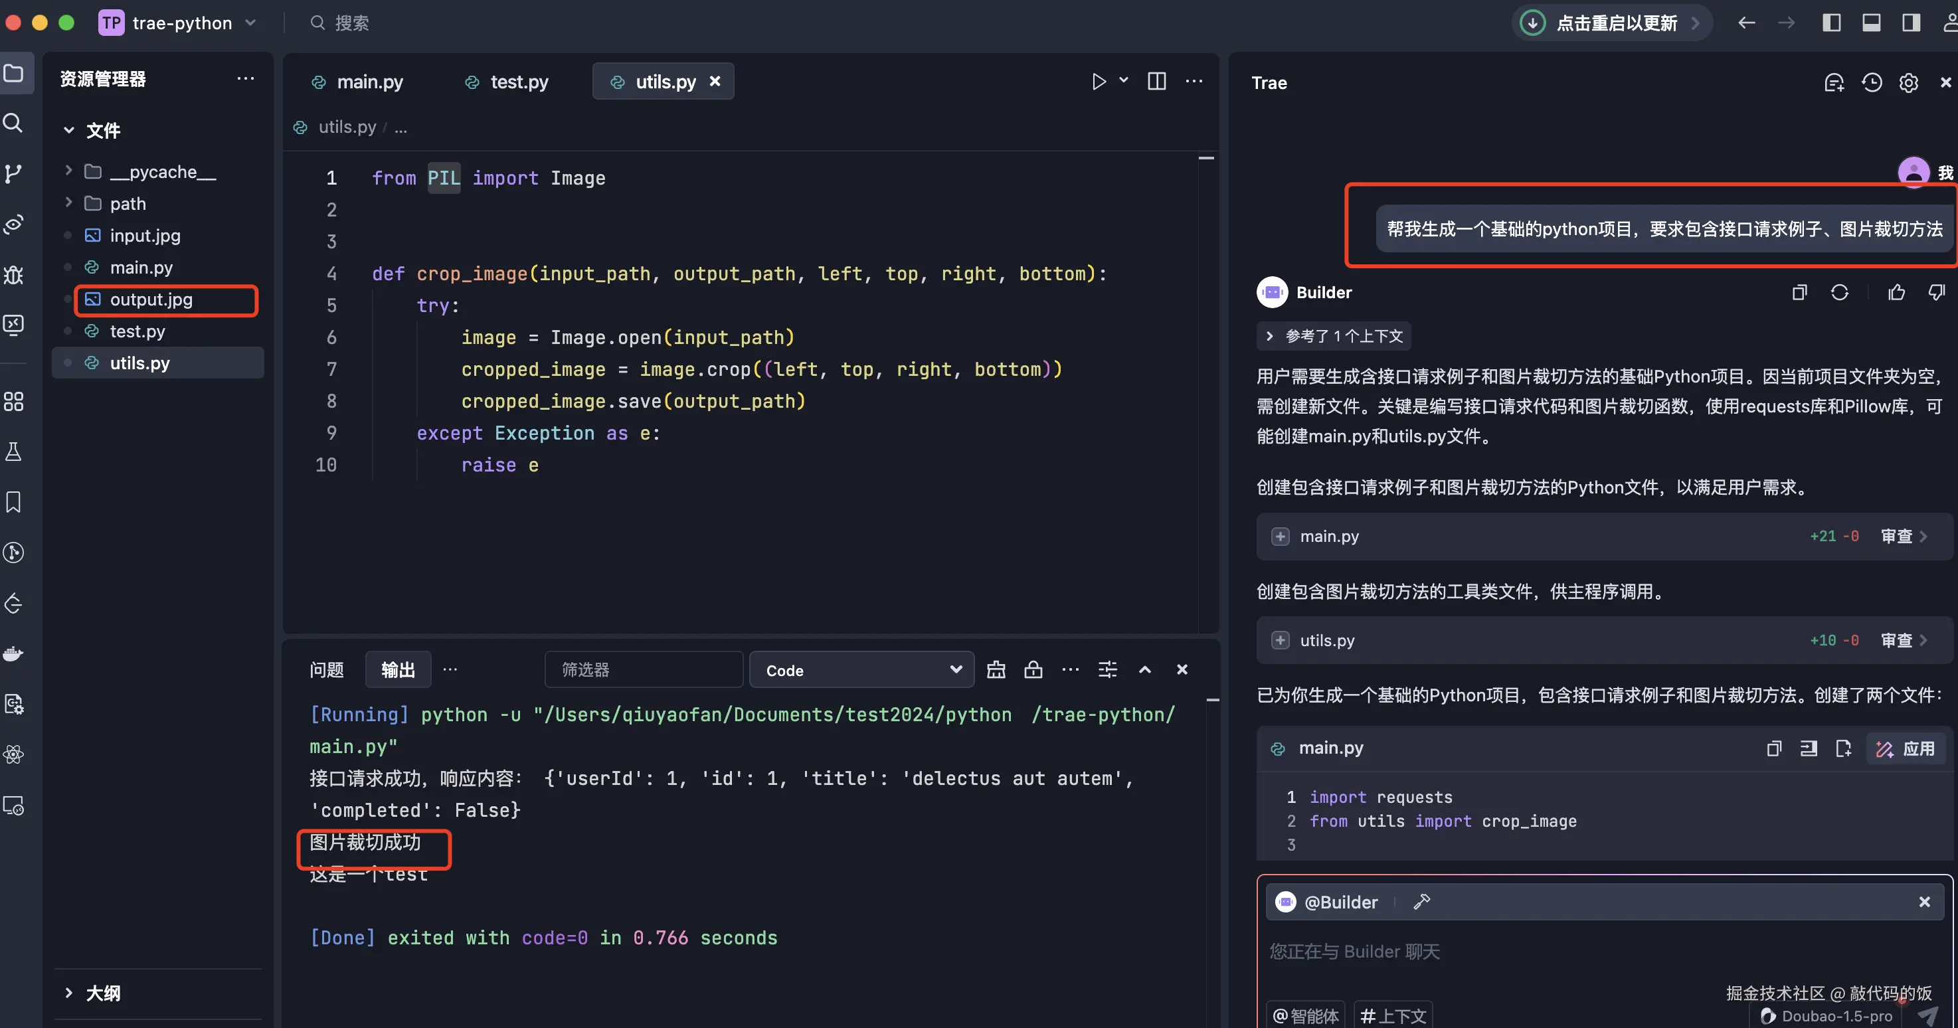Regenerate the Builder response
Screen dimensions: 1958x1028
click(x=1839, y=292)
